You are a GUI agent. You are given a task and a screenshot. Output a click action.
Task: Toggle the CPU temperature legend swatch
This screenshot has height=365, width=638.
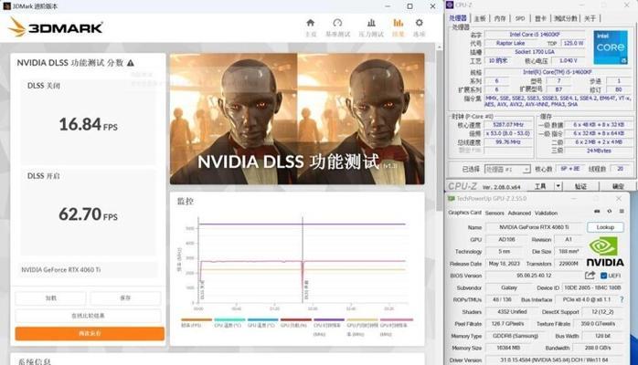click(x=229, y=320)
